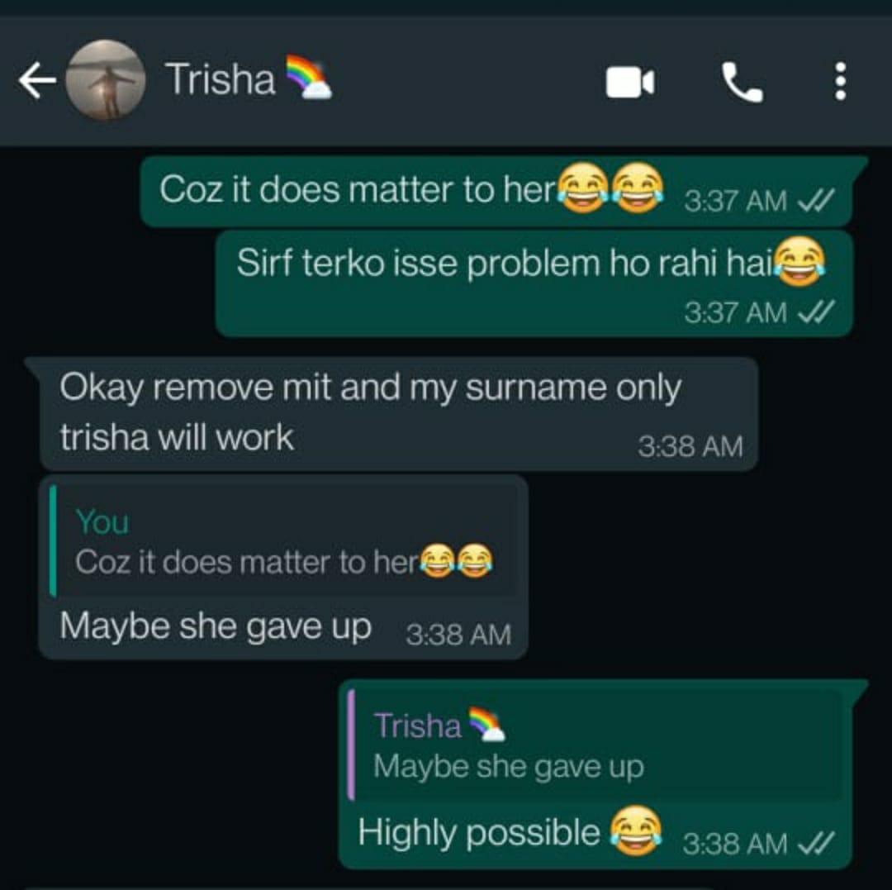Tap the back arrow in header
This screenshot has width=892, height=890.
pos(37,80)
